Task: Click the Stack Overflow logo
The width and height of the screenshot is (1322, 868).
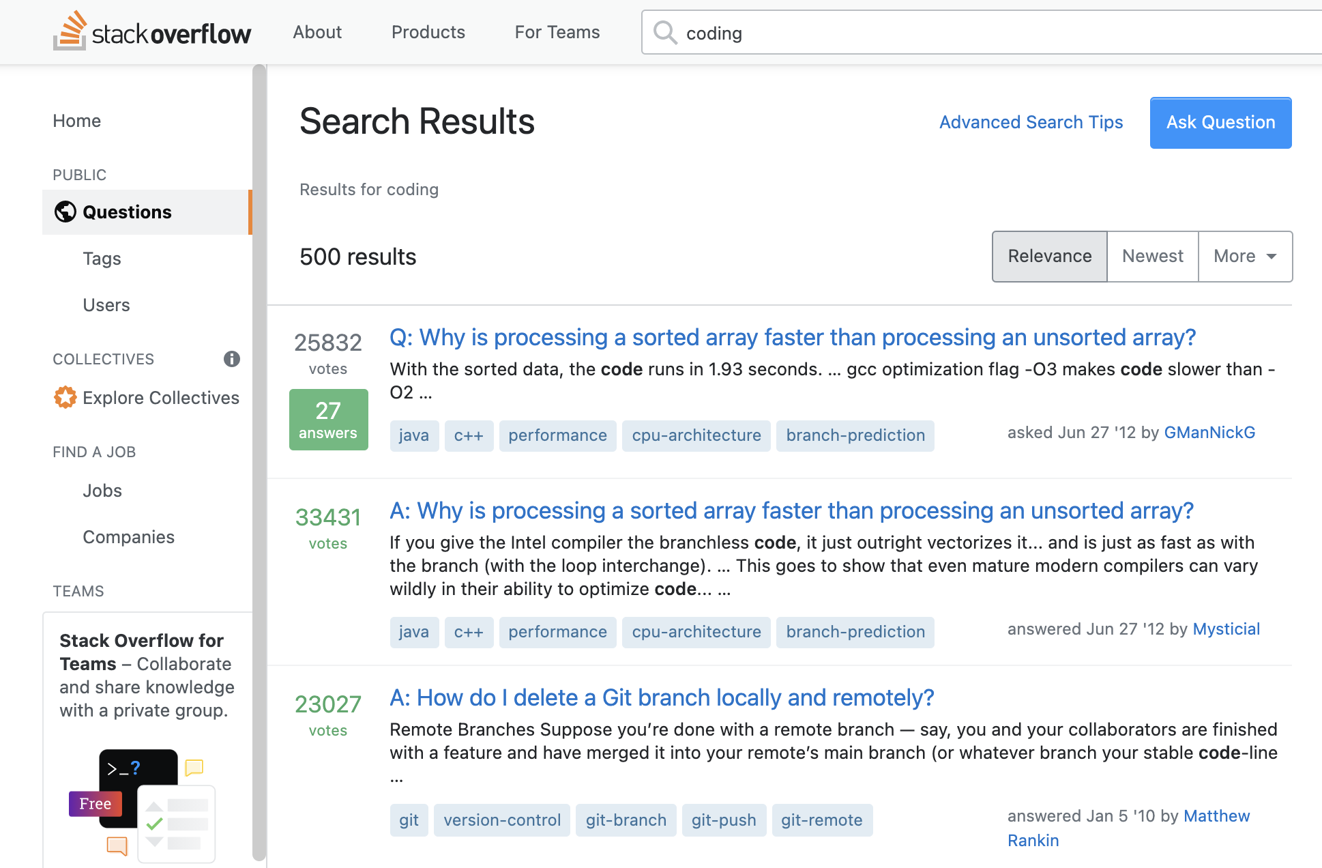Action: tap(152, 31)
